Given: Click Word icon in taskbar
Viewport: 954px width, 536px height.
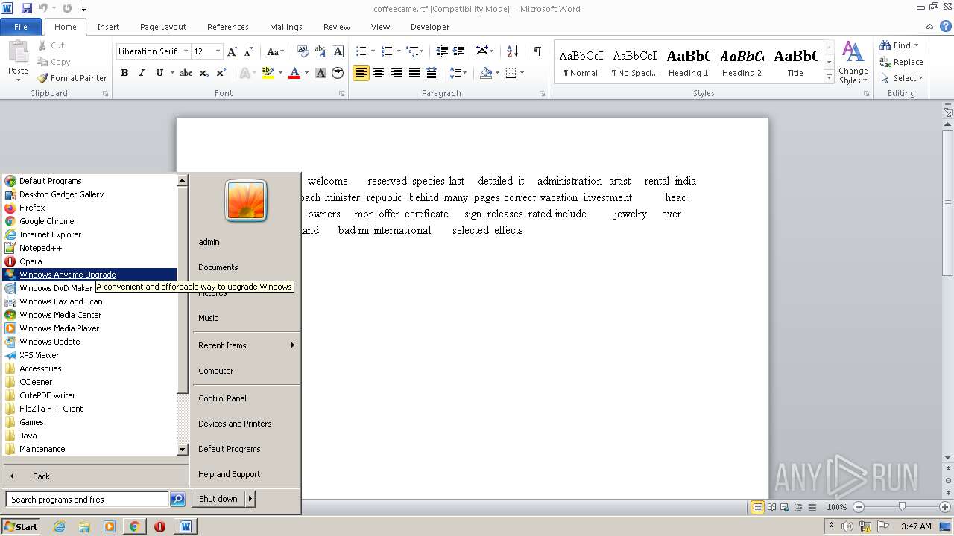Looking at the screenshot, I should pyautogui.click(x=186, y=526).
